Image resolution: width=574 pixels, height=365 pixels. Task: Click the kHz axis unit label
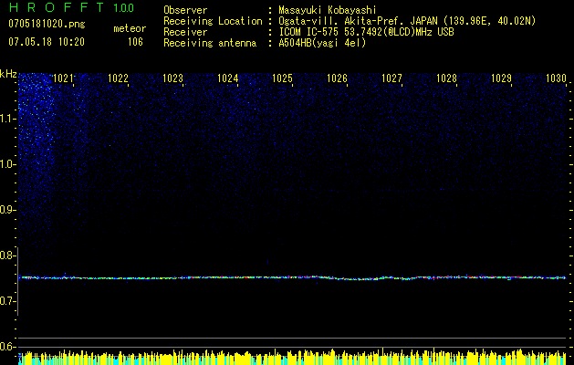pos(8,74)
